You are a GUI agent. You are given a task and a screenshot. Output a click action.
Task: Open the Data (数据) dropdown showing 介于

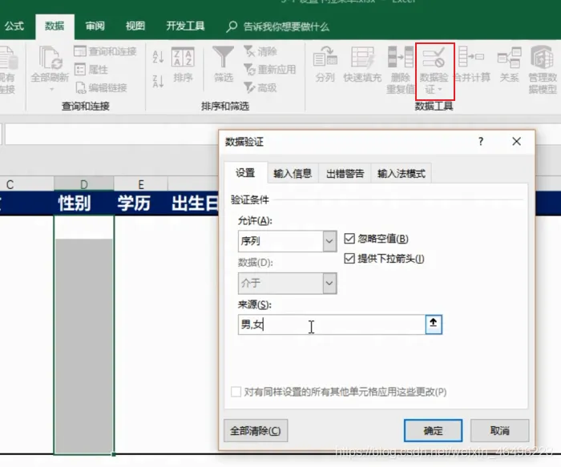point(287,284)
